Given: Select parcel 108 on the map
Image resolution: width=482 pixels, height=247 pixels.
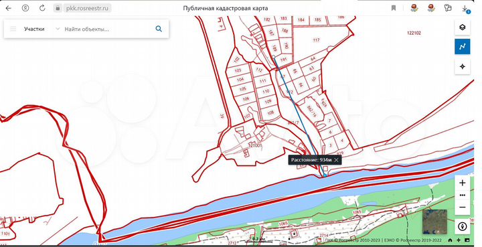Looking at the screenshot, I should [270, 112].
